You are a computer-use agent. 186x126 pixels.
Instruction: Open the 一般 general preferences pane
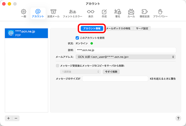24,13
